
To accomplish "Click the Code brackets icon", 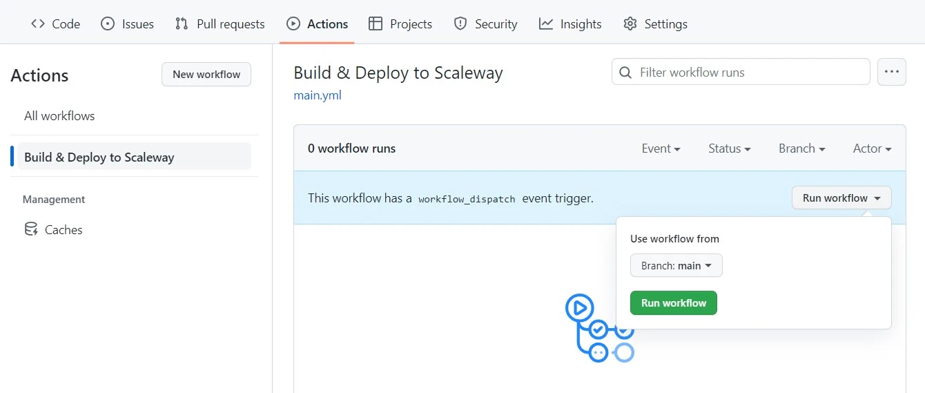I will (38, 24).
